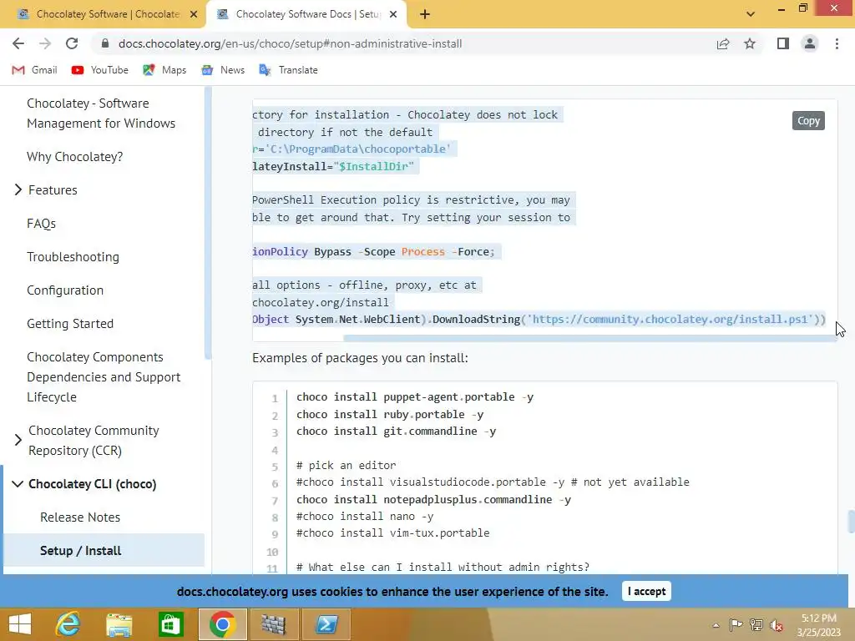Close the Chocolatey Software Docs tab
Viewport: 855px width, 641px height.
pos(393,15)
